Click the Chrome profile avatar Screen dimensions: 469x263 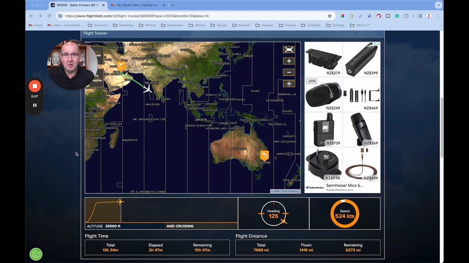pyautogui.click(x=429, y=16)
